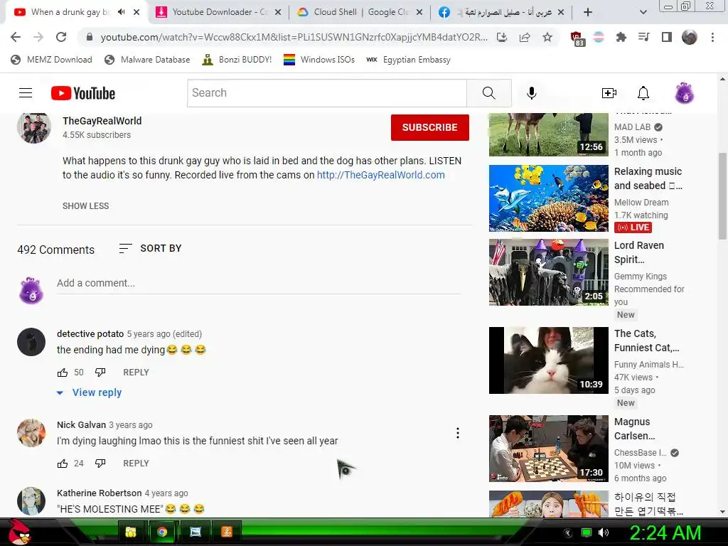Subscribe to TheGayRealWorld channel
This screenshot has height=546, width=728.
point(430,127)
